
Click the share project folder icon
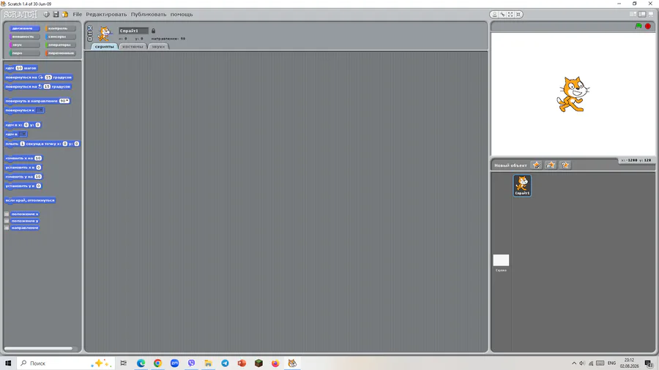tap(65, 15)
